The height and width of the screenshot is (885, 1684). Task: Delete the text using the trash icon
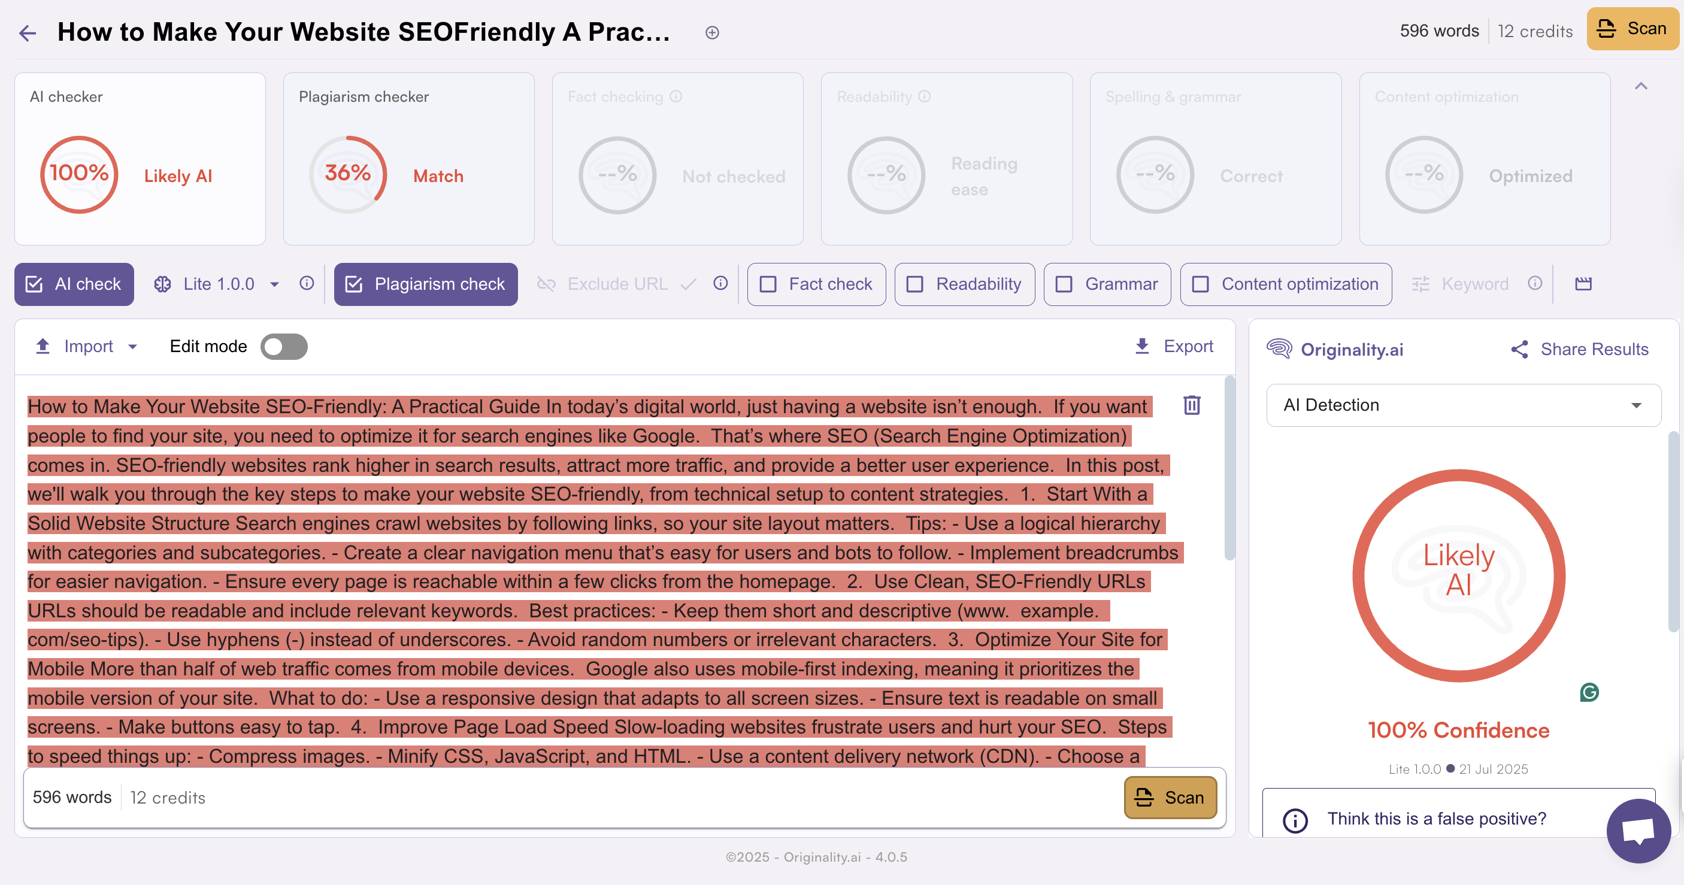tap(1192, 405)
